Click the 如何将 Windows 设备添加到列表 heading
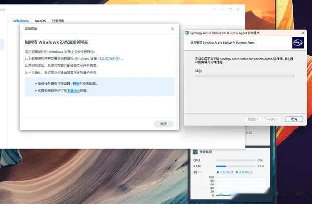This screenshot has width=312, height=204. (x=57, y=42)
